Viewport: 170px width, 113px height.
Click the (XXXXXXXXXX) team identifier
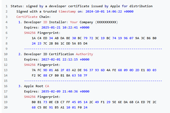tap(106, 22)
